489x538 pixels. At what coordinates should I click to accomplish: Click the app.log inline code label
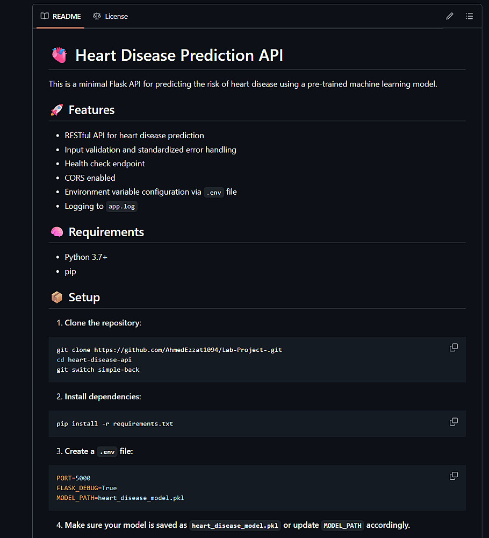coord(121,207)
